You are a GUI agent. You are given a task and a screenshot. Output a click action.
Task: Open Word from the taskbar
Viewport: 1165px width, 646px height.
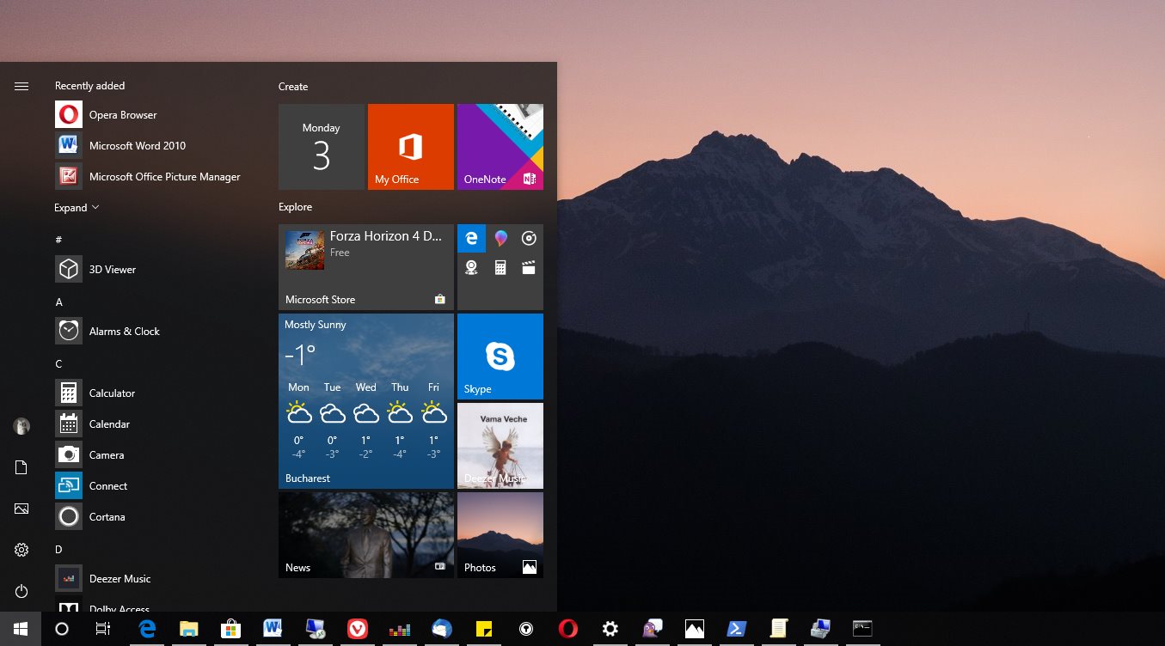point(273,629)
